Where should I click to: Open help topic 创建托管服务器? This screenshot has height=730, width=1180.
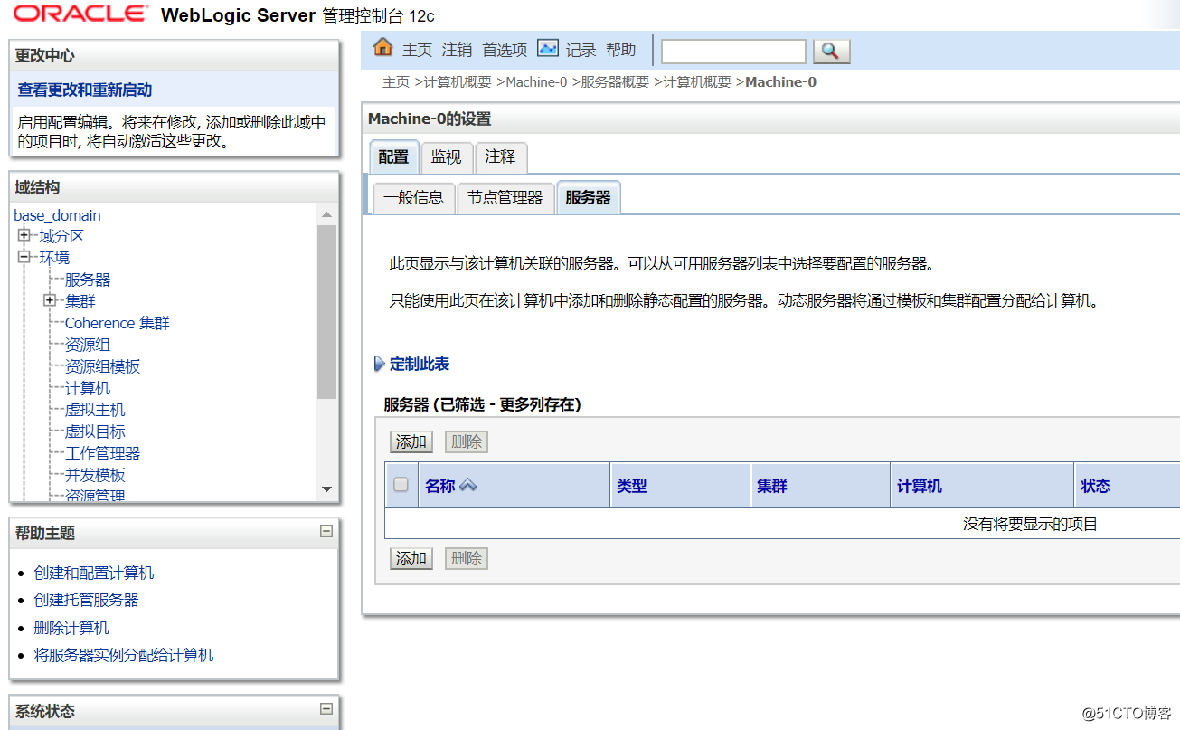pos(87,600)
